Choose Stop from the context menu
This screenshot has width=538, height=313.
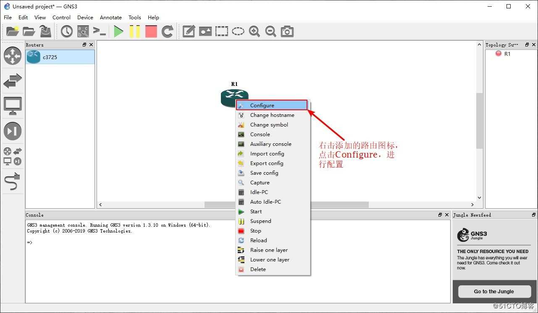(x=272, y=230)
